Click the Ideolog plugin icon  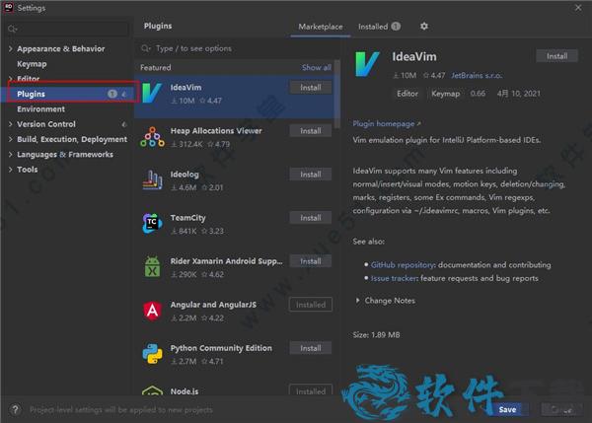coord(152,179)
